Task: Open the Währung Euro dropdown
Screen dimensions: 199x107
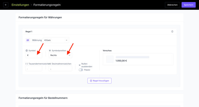Action: coord(56,40)
